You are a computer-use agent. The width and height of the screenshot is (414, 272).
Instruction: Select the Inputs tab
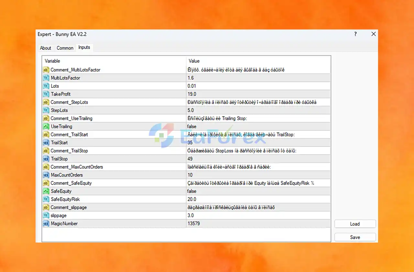[84, 47]
